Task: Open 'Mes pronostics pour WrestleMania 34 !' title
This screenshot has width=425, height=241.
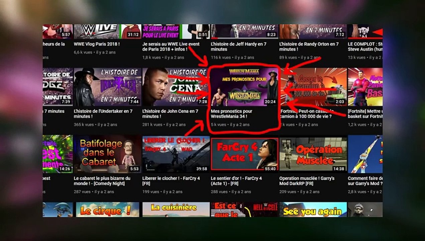Action: 232,114
